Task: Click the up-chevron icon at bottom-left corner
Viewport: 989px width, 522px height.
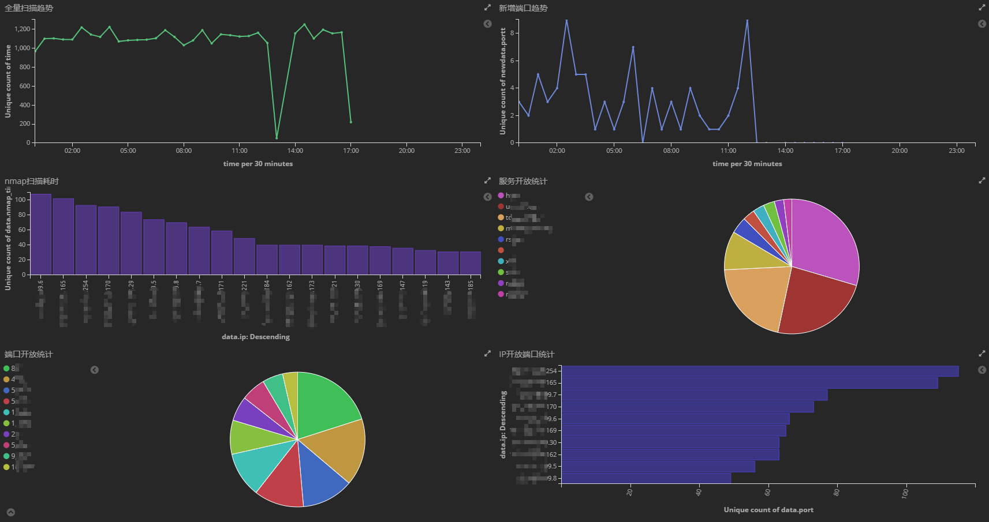Action: tap(10, 511)
